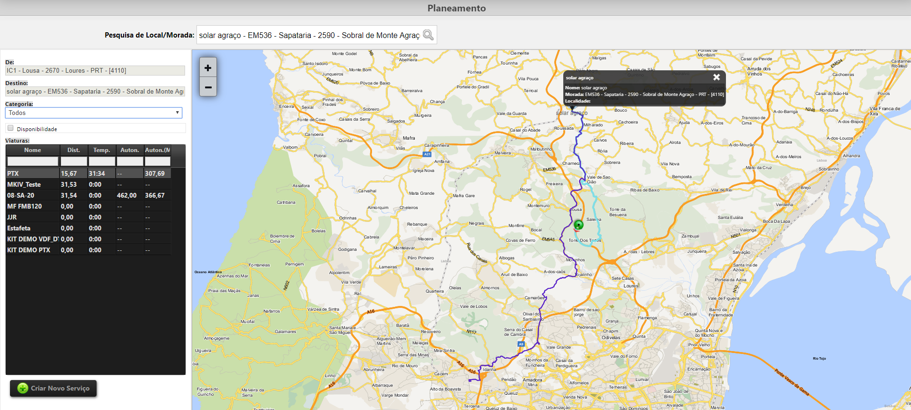Click the 307,69 autonomy cell
This screenshot has width=911, height=410.
[x=157, y=173]
